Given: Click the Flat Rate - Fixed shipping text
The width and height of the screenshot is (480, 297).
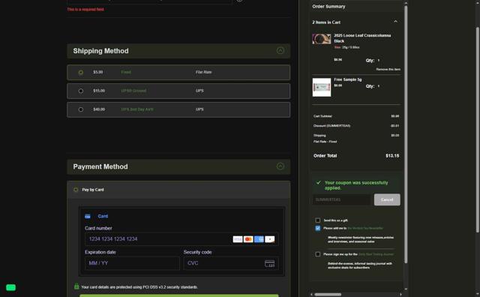Looking at the screenshot, I should pyautogui.click(x=325, y=142).
